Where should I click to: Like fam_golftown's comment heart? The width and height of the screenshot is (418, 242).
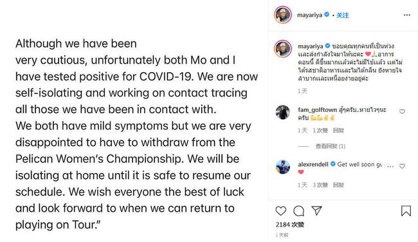click(x=402, y=111)
